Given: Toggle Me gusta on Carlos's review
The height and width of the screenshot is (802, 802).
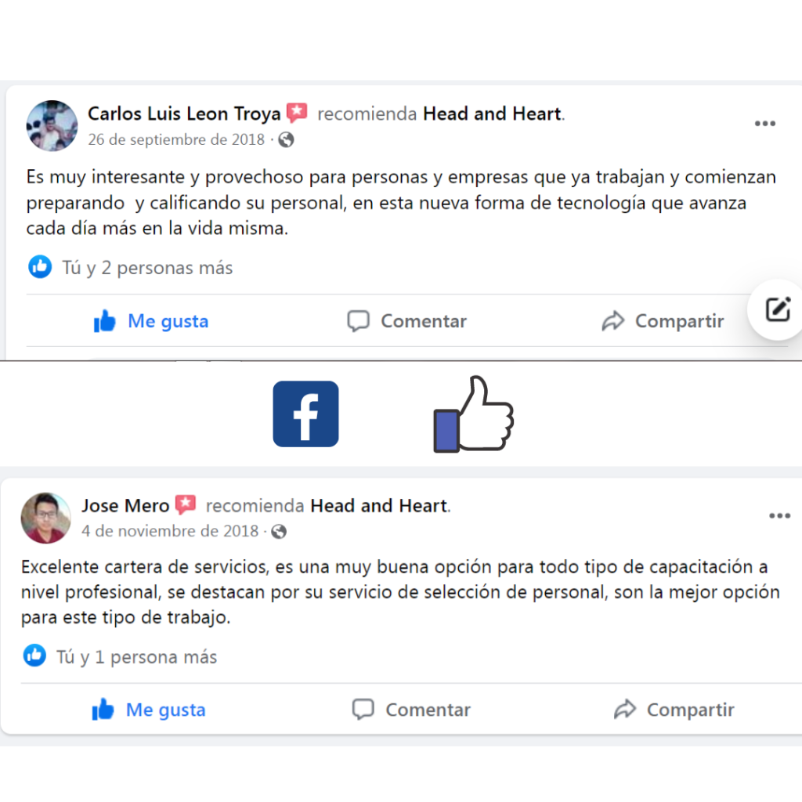Looking at the screenshot, I should pyautogui.click(x=151, y=321).
